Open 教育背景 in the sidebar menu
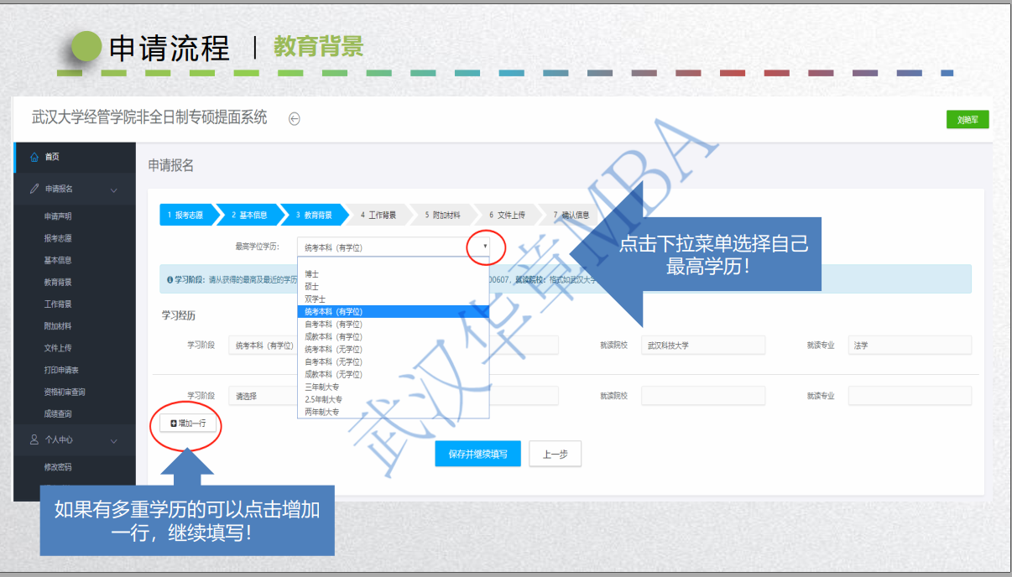This screenshot has width=1012, height=577. 58,282
